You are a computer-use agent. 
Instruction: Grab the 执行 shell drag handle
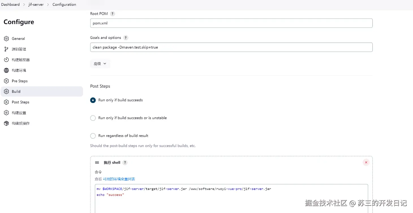click(97, 163)
